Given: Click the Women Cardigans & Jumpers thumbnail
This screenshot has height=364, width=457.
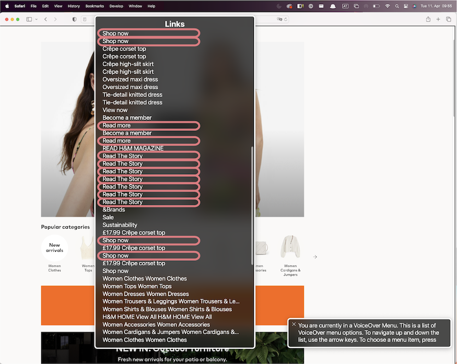Looking at the screenshot, I should point(290,247).
